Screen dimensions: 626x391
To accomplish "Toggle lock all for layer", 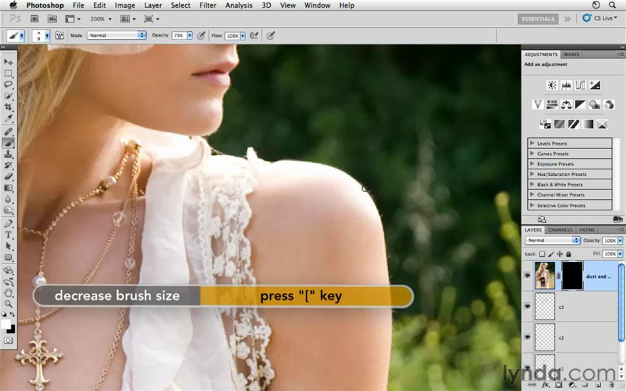I will tap(569, 253).
